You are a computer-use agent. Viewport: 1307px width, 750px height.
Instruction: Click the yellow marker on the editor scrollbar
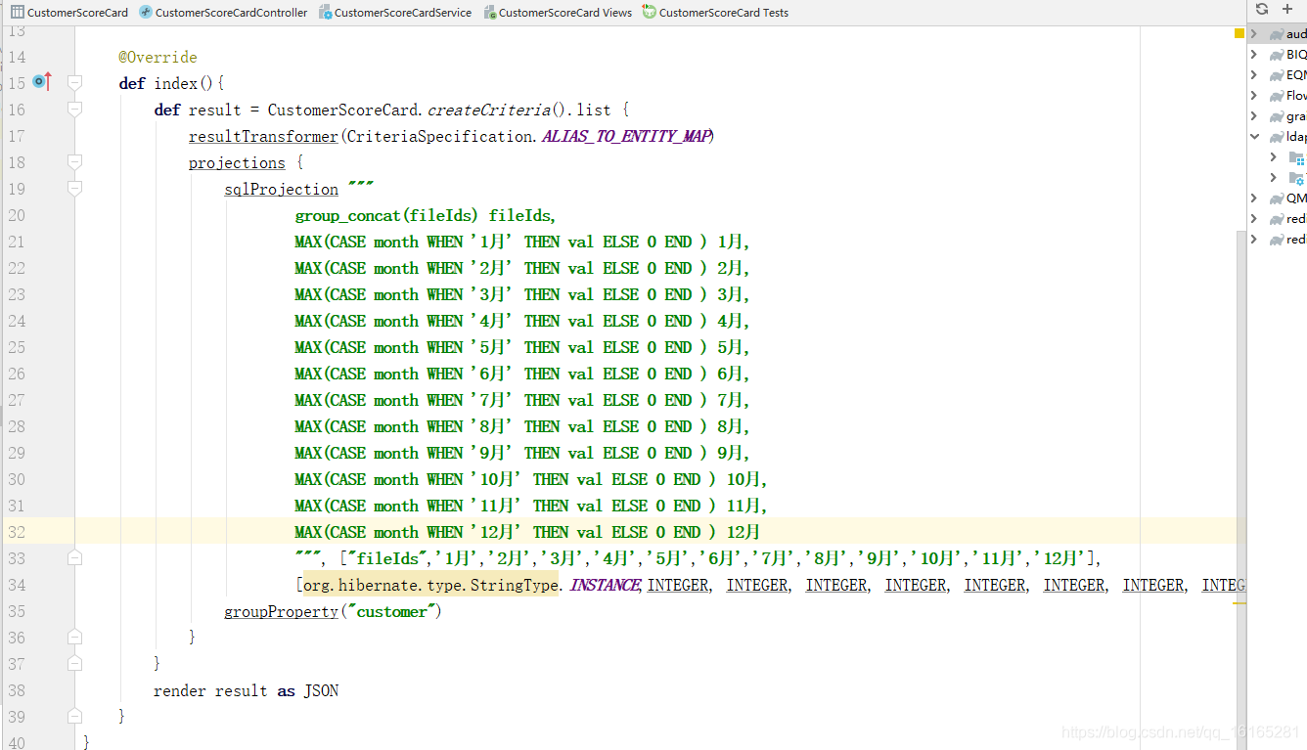click(x=1239, y=32)
